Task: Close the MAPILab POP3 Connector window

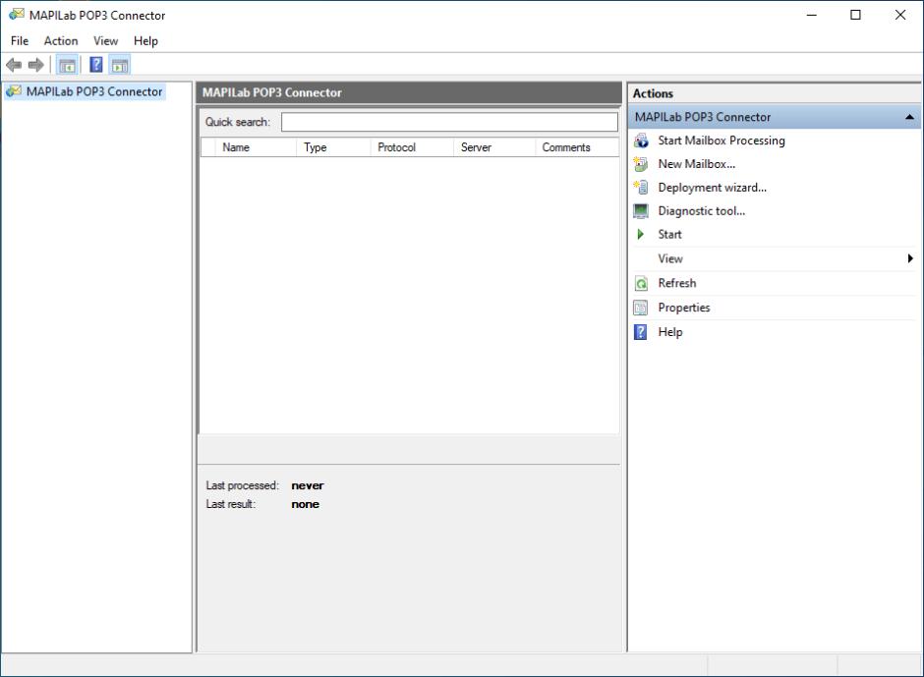Action: (x=899, y=15)
